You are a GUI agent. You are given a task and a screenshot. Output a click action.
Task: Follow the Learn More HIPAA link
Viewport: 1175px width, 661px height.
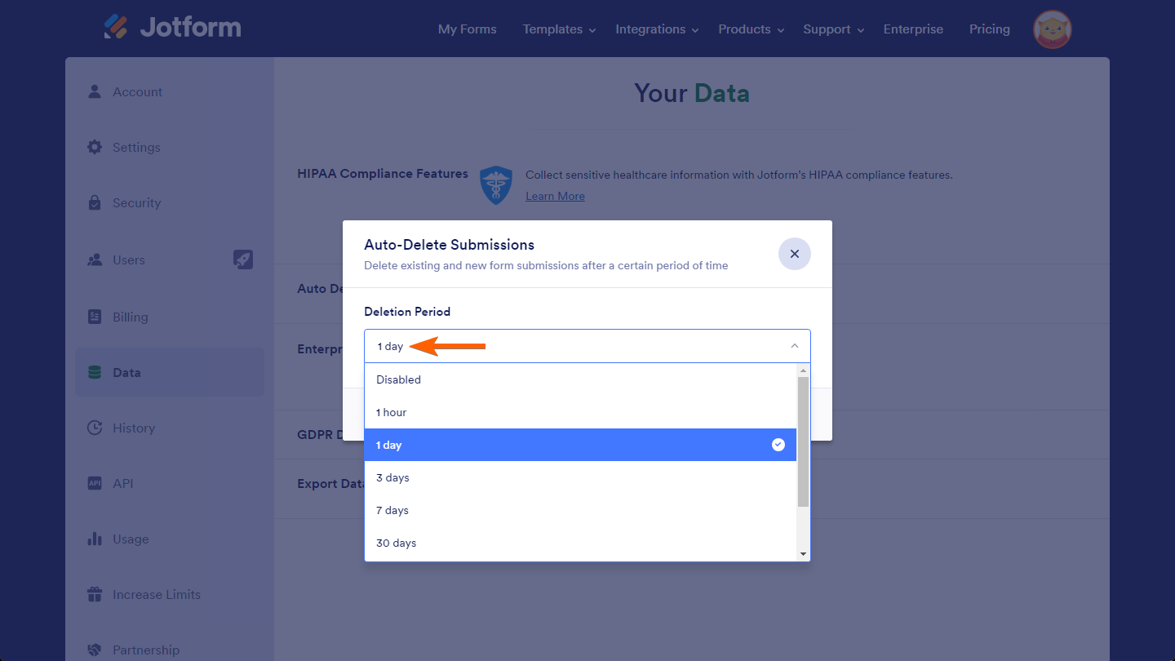pyautogui.click(x=555, y=196)
